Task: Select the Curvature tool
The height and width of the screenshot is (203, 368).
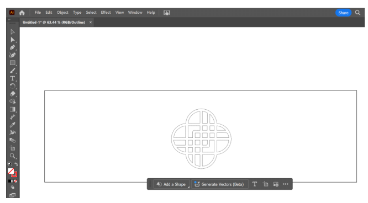Action: click(13, 55)
